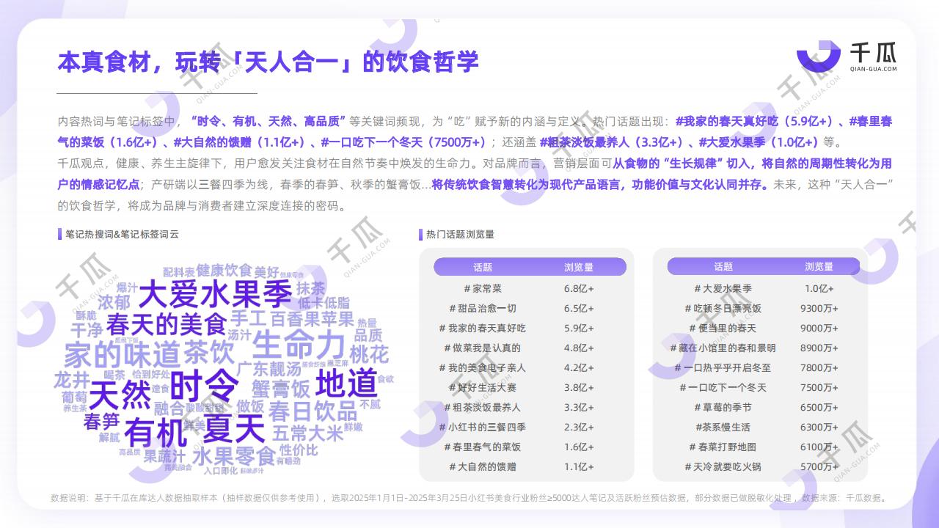This screenshot has height=528, width=939.
Task: Click the 6100万+ view count cell
Action: tap(819, 447)
